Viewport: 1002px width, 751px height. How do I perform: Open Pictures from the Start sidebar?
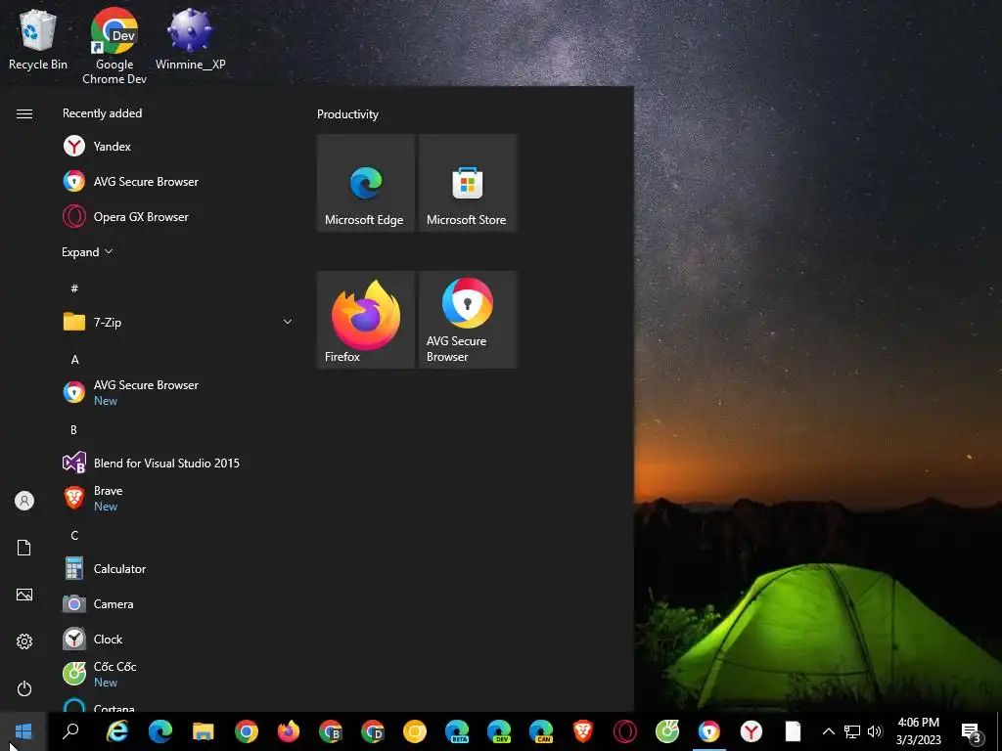(24, 595)
